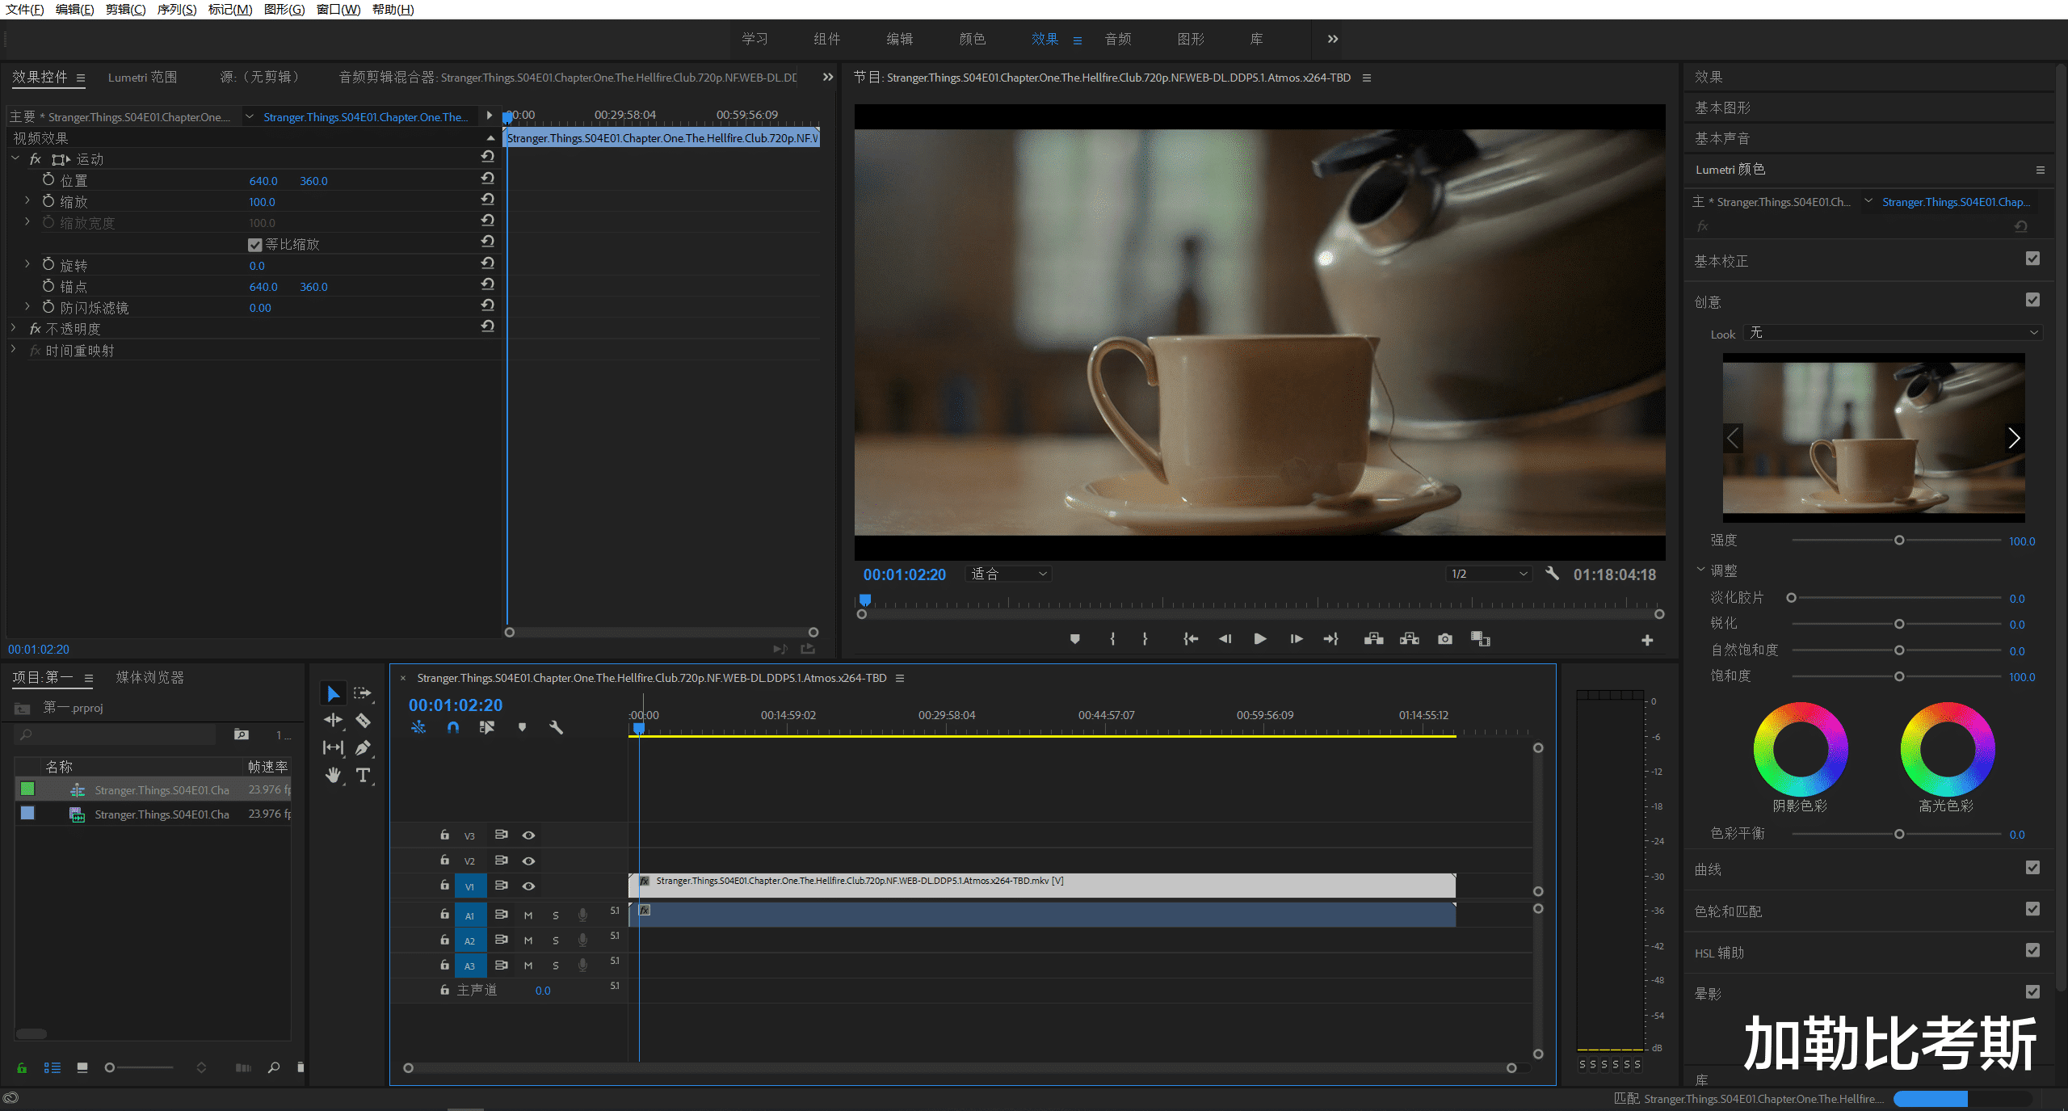Select the Type tool

click(363, 776)
